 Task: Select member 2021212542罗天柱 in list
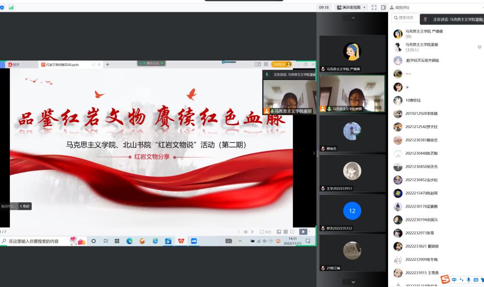[x=421, y=127]
